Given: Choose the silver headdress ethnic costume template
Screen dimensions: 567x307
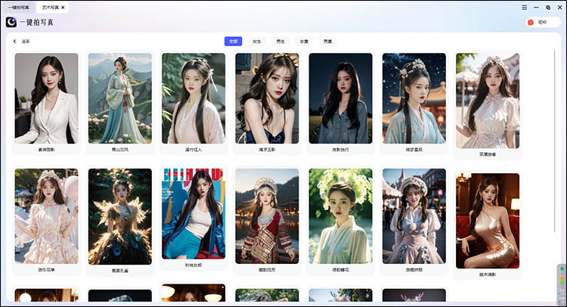Looking at the screenshot, I should [x=267, y=216].
